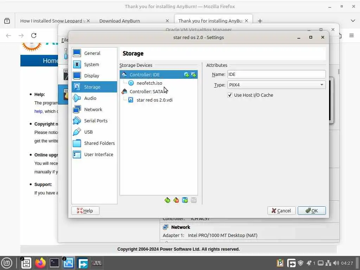The image size is (360, 270).
Task: Open Firefox recent browsing view
Action: click(x=7, y=21)
